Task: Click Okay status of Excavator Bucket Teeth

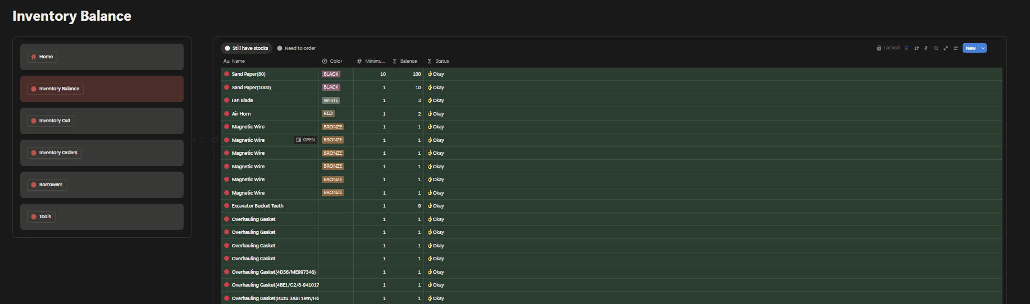Action: (x=436, y=206)
